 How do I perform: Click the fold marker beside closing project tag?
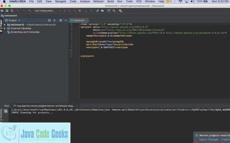[x=79, y=56]
